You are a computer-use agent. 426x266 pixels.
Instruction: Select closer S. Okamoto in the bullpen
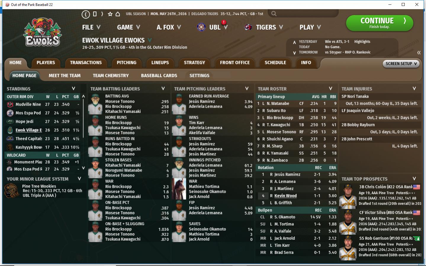point(284,217)
